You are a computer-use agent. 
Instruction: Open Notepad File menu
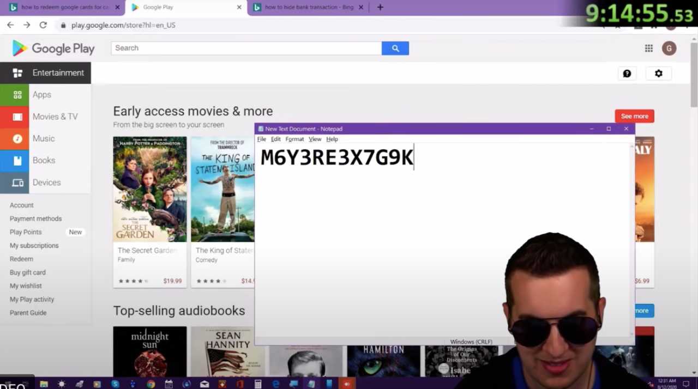click(x=262, y=139)
